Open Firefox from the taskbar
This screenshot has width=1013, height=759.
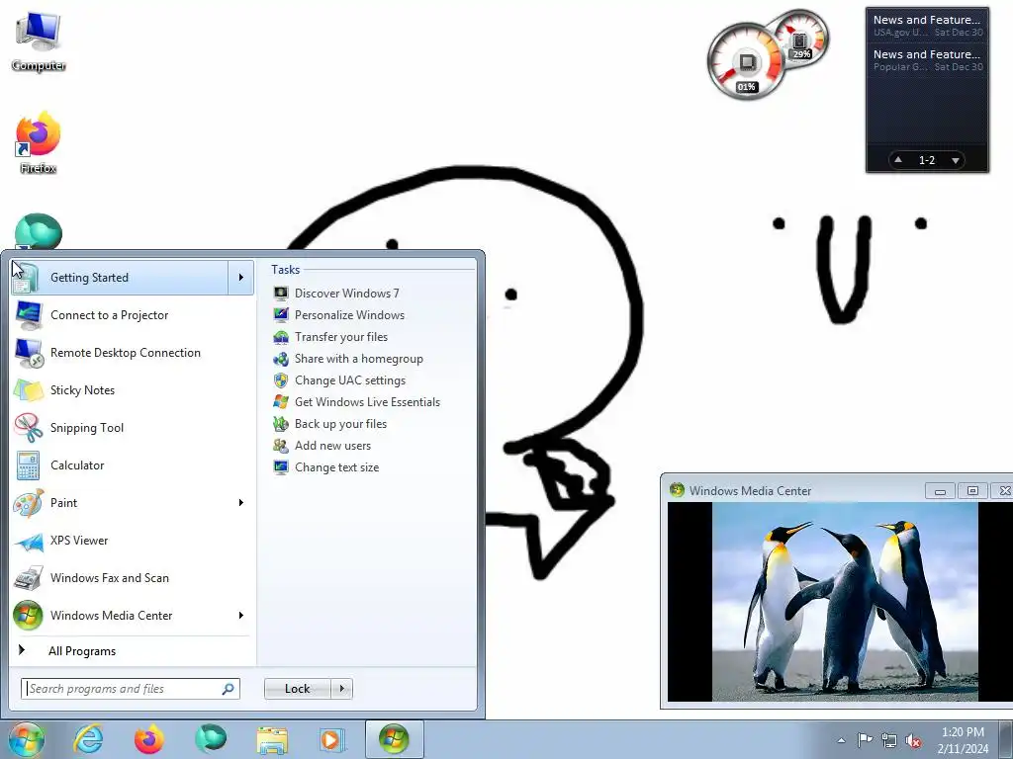148,739
